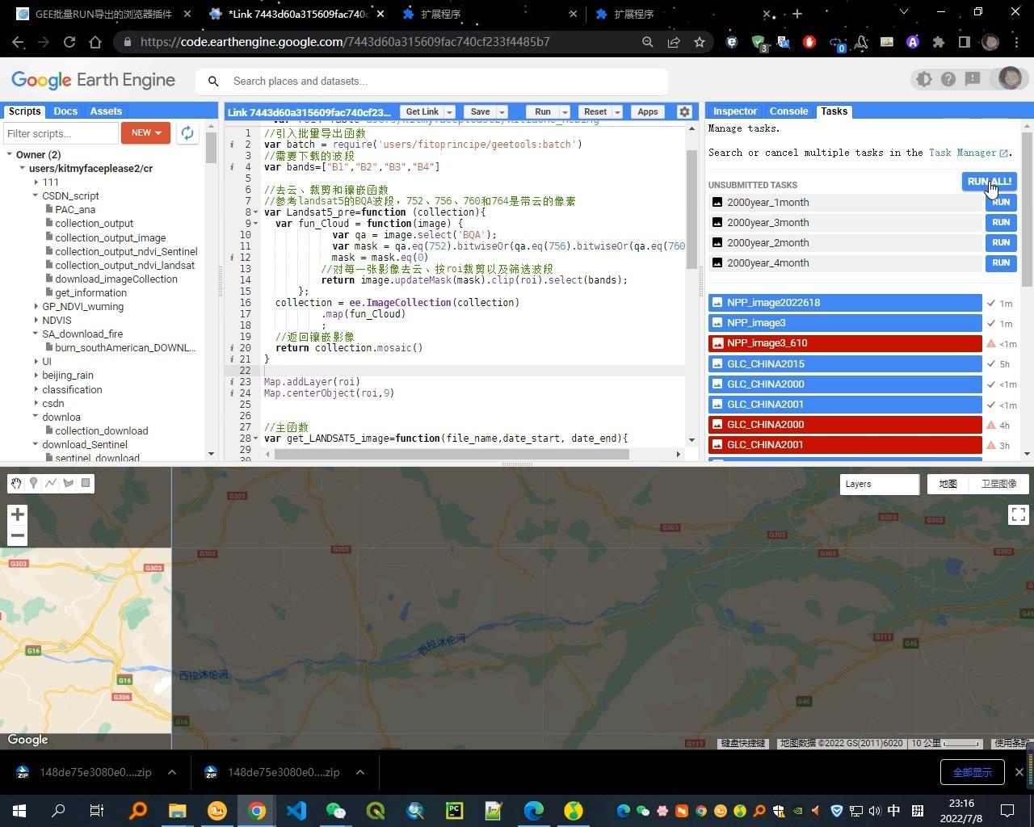Viewport: 1034px width, 827px height.
Task: Enter fullscreen mode on the map
Action: pos(1018,514)
